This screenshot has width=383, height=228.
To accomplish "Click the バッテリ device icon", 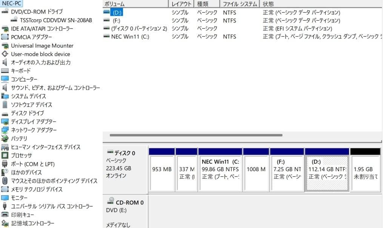I will [x=5, y=138].
